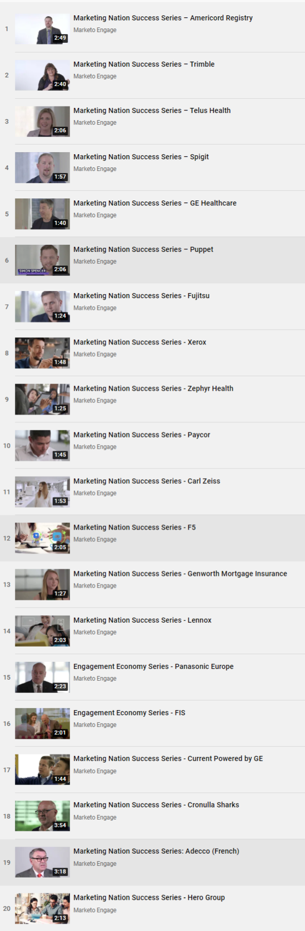This screenshot has height=931, width=305.
Task: Click Marketo Engage under Puppet video
Action: 95,261
